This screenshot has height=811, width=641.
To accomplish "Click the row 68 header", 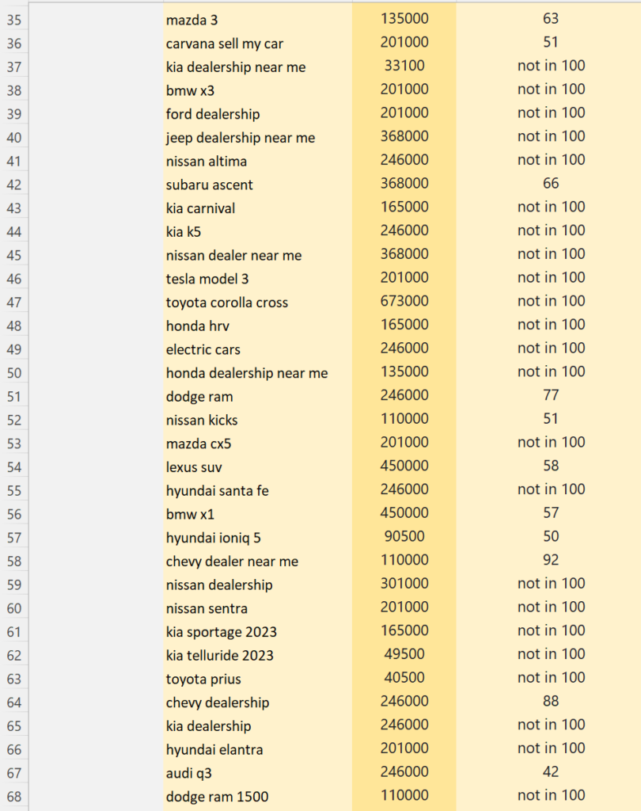I will click(x=14, y=797).
